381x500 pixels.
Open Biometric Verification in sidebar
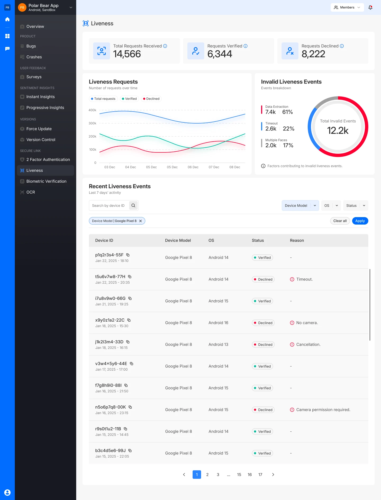(x=46, y=181)
